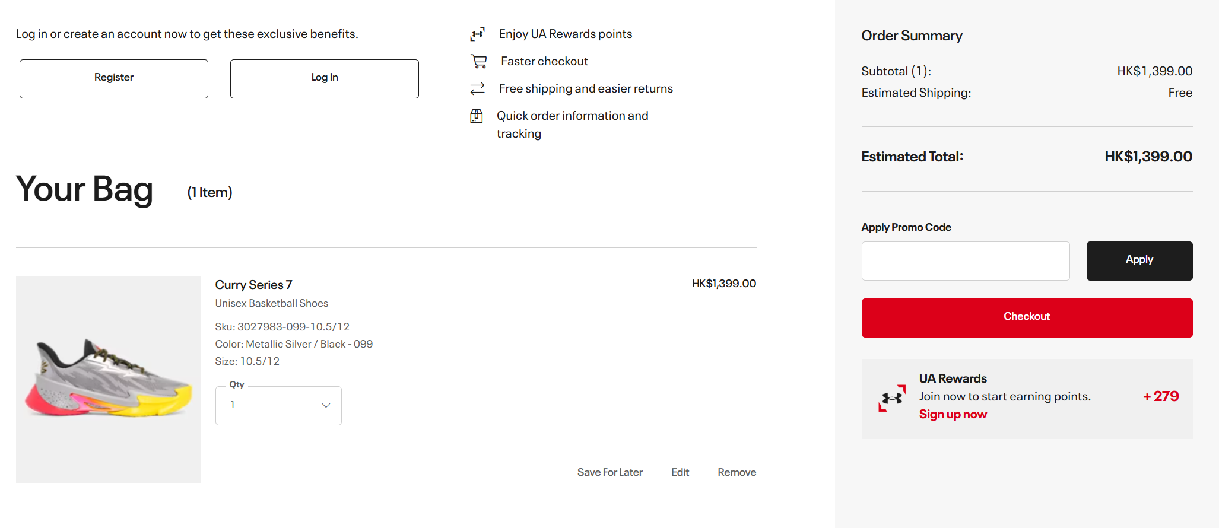Screen dimensions: 1219x528
Task: Focus the promo code input field
Action: (x=965, y=261)
